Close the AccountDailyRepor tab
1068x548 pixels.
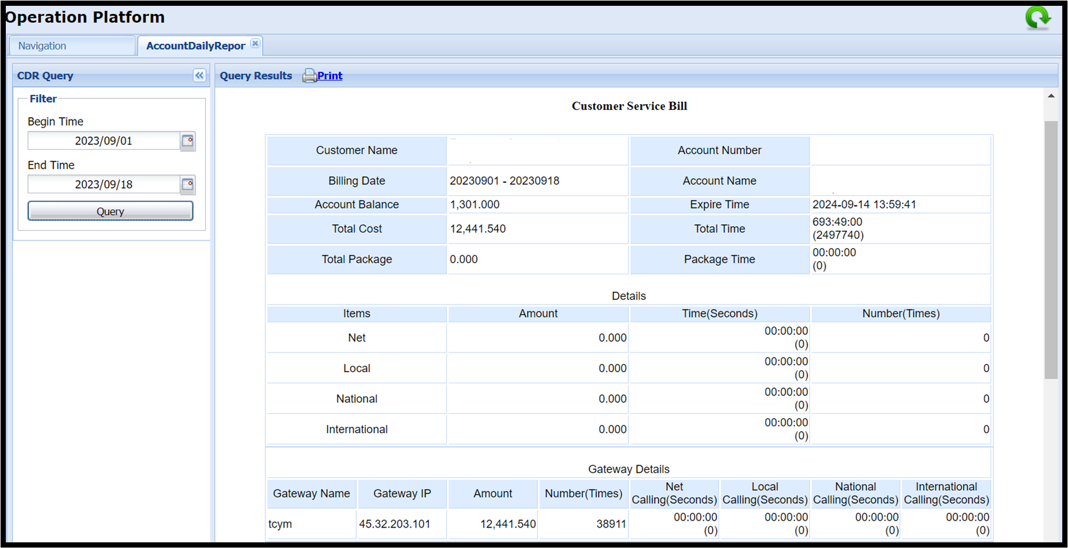pyautogui.click(x=255, y=44)
